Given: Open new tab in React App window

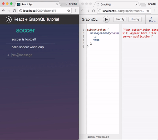Looking at the screenshot, I should 64,4.
